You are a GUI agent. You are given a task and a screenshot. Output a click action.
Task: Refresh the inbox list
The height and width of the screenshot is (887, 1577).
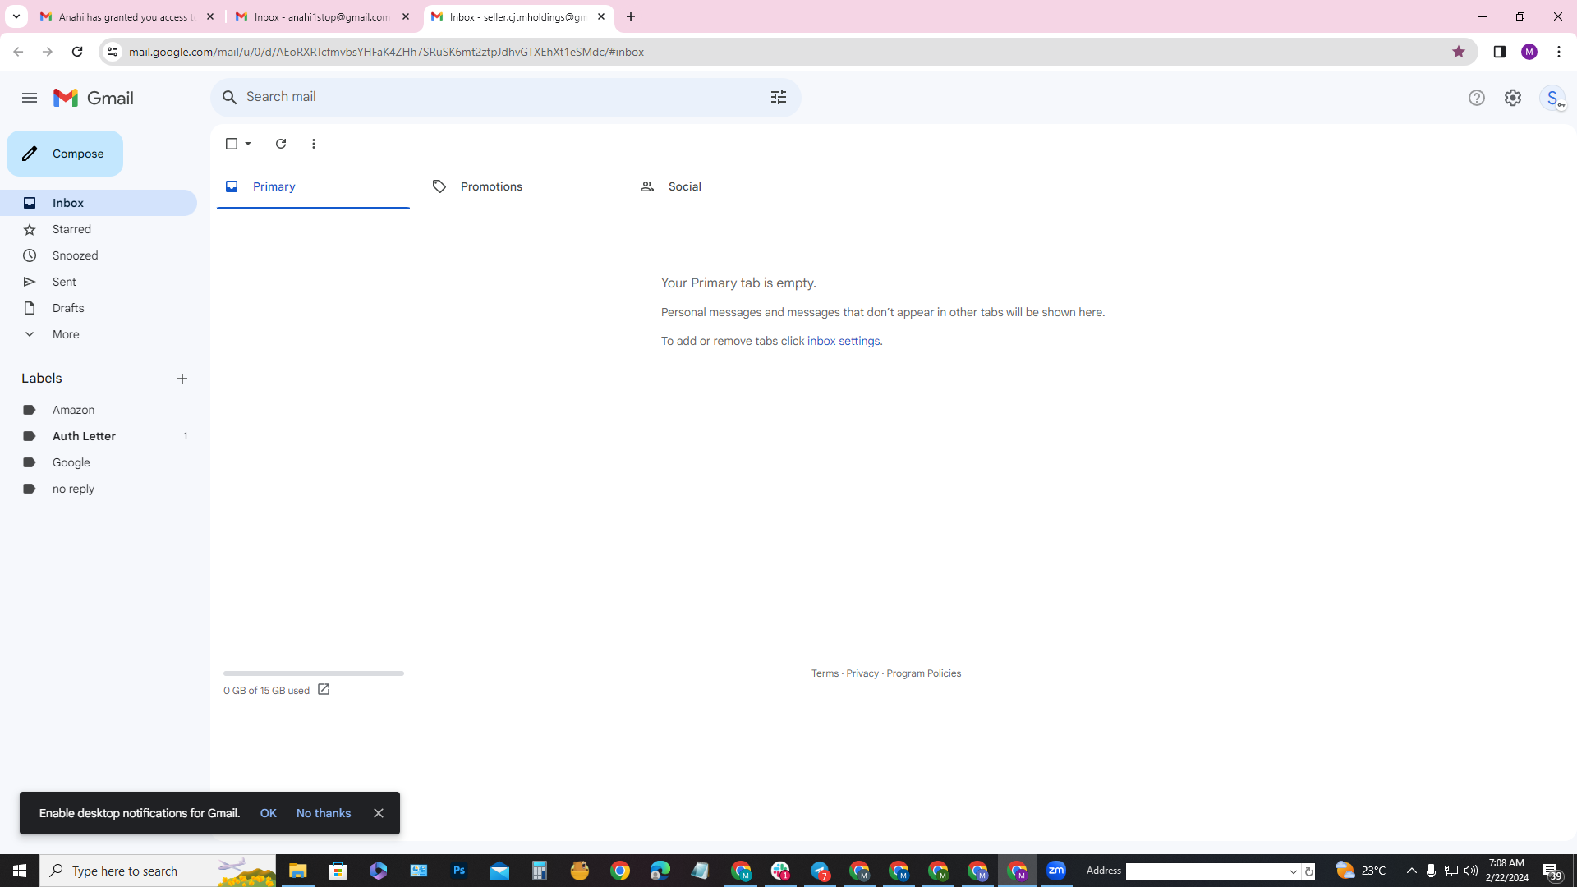(281, 144)
